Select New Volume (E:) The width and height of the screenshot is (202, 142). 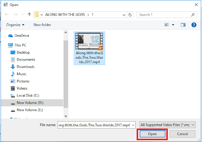30,110
